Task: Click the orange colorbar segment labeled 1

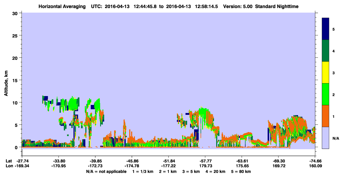Action: point(325,116)
